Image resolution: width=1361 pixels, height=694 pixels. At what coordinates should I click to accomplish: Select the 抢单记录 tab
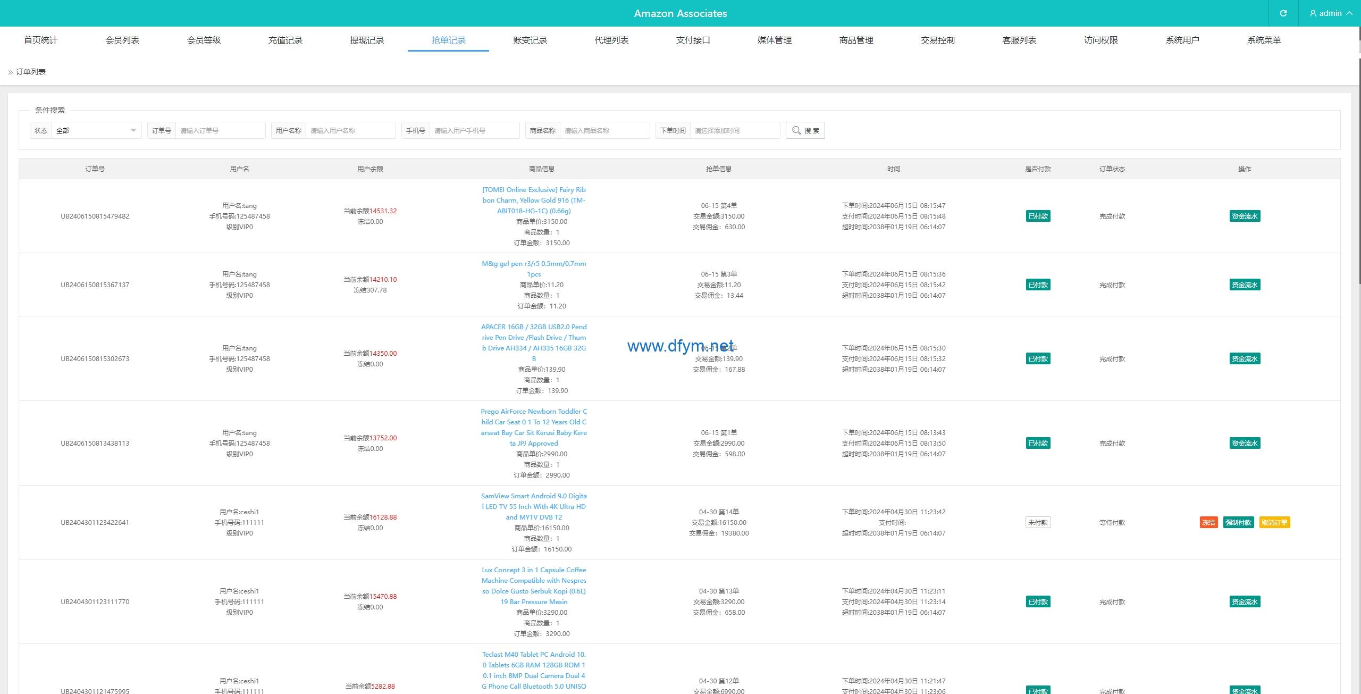point(448,40)
